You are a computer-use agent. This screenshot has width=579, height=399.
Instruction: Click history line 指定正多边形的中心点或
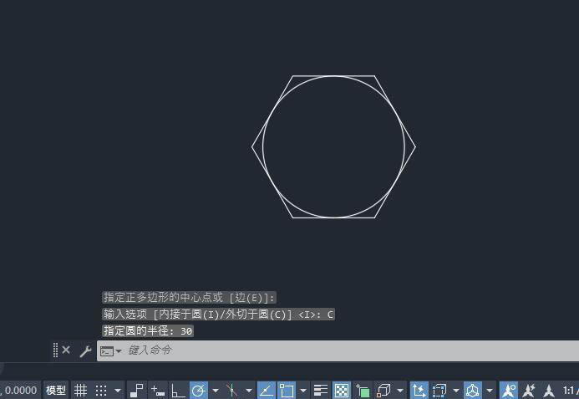point(189,298)
